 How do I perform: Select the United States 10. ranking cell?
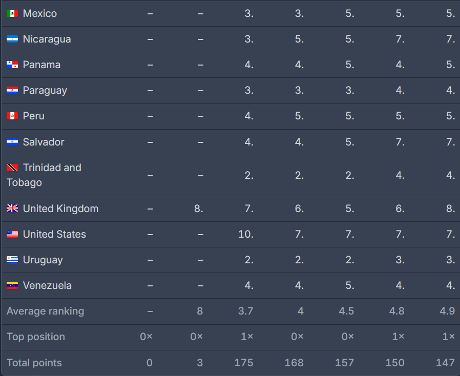tap(246, 234)
